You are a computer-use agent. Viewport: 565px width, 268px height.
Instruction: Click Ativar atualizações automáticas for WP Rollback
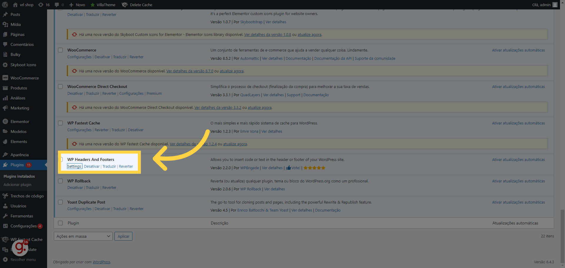click(519, 181)
